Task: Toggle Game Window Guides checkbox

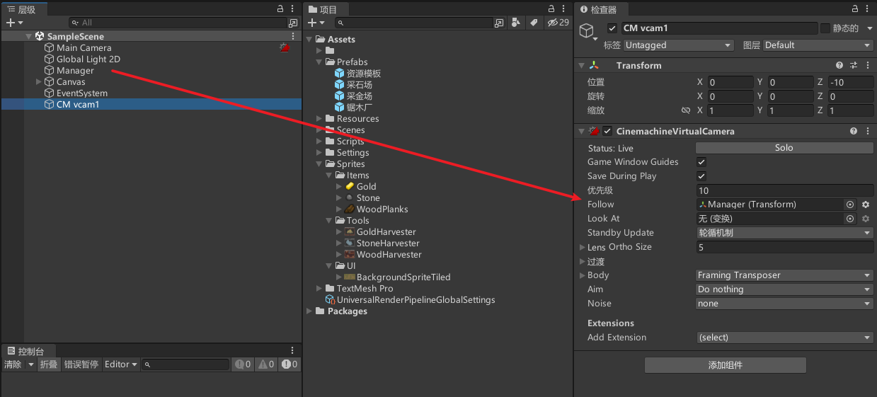Action: tap(701, 162)
